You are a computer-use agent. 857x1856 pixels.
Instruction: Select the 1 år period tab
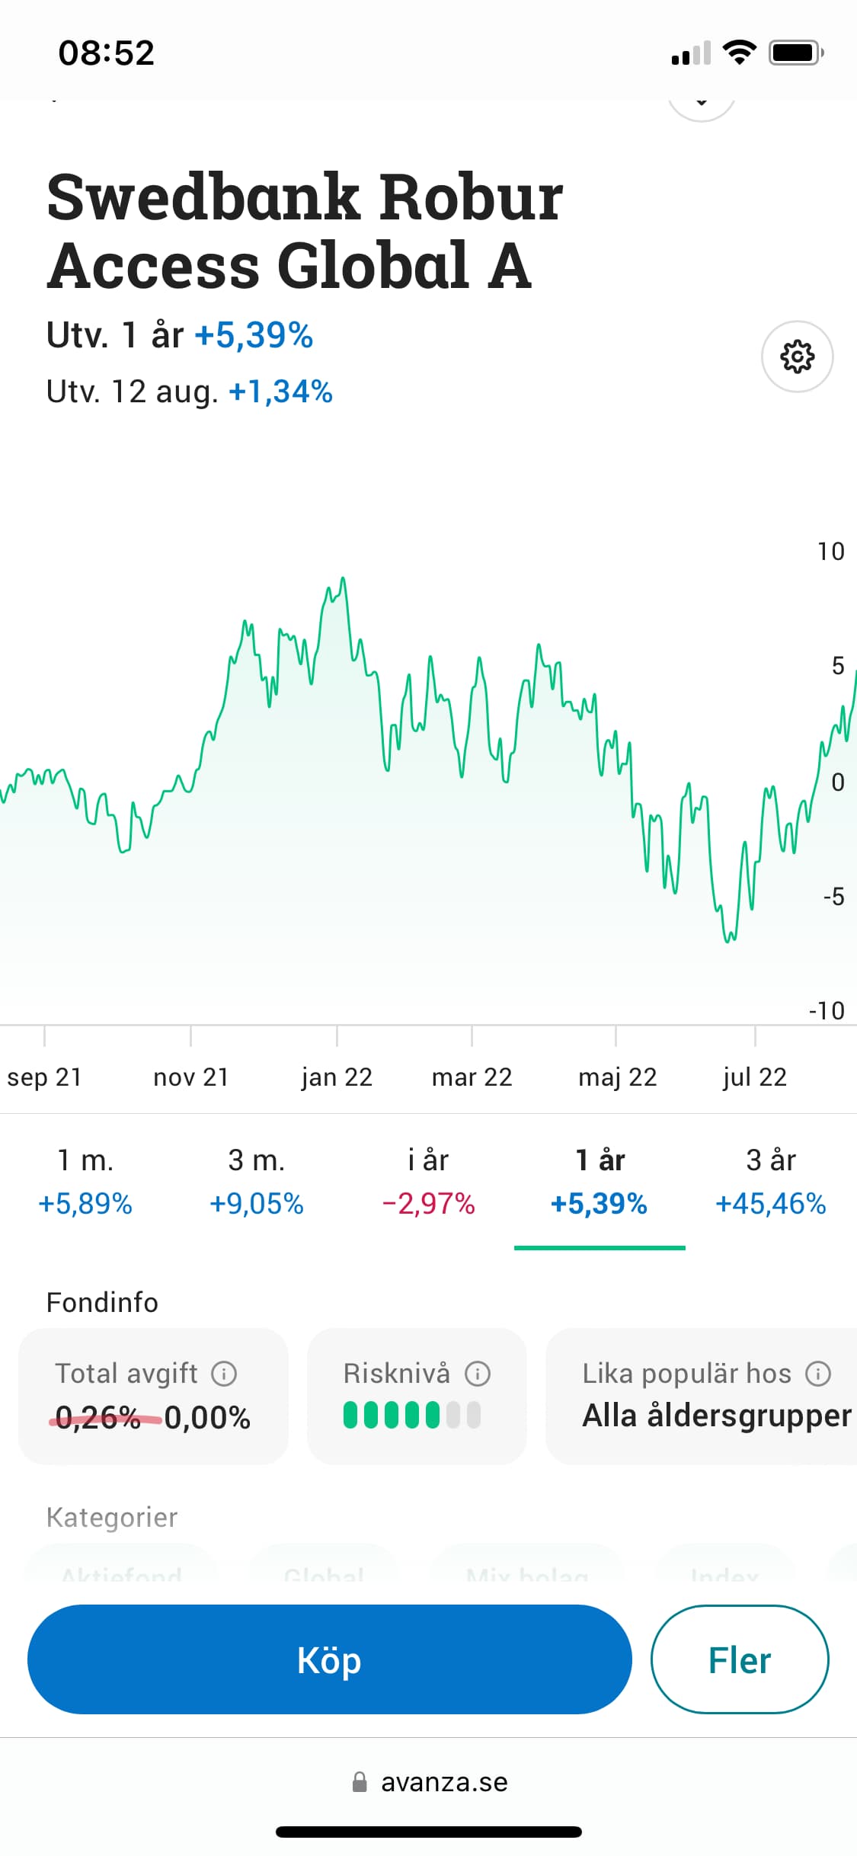600,1181
